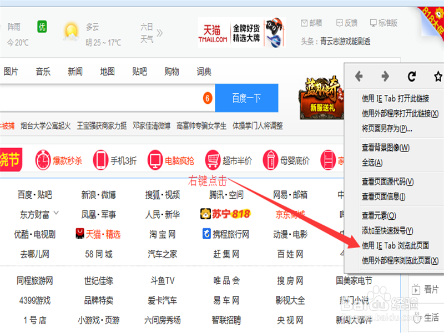Open 携程旅行网 link
The image size is (444, 333).
[226, 234]
